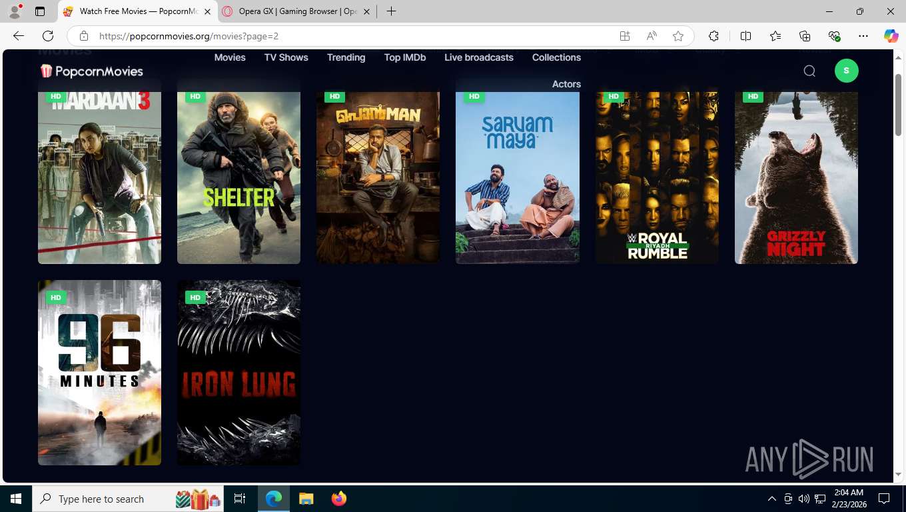The image size is (906, 512).
Task: Show hidden system tray icons
Action: tap(772, 499)
